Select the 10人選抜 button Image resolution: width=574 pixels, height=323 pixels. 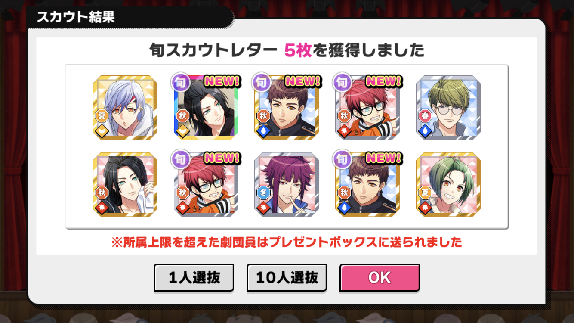pyautogui.click(x=287, y=278)
